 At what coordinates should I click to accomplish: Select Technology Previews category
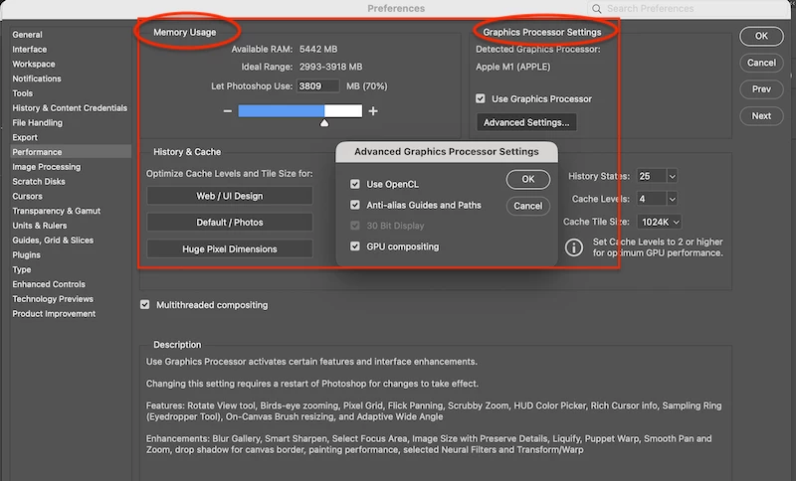tap(53, 299)
